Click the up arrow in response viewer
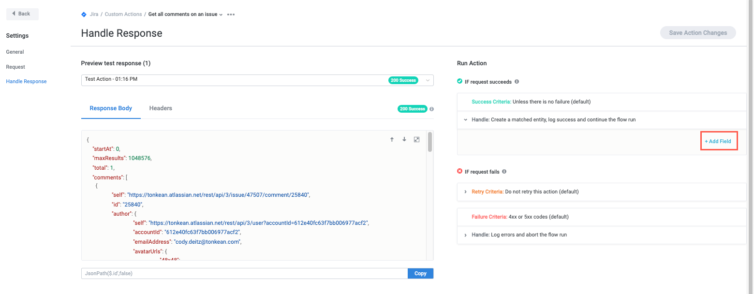The height and width of the screenshot is (294, 754). point(392,139)
